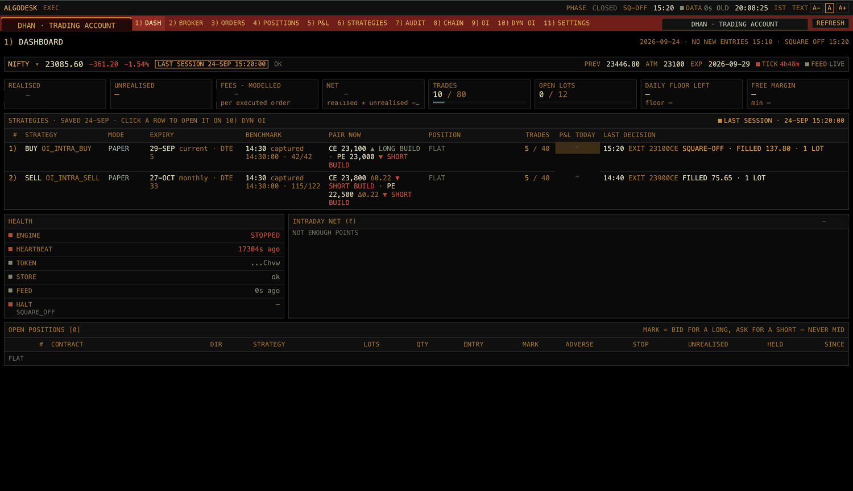
Task: Open the 8) CHAIN tab
Action: point(448,23)
